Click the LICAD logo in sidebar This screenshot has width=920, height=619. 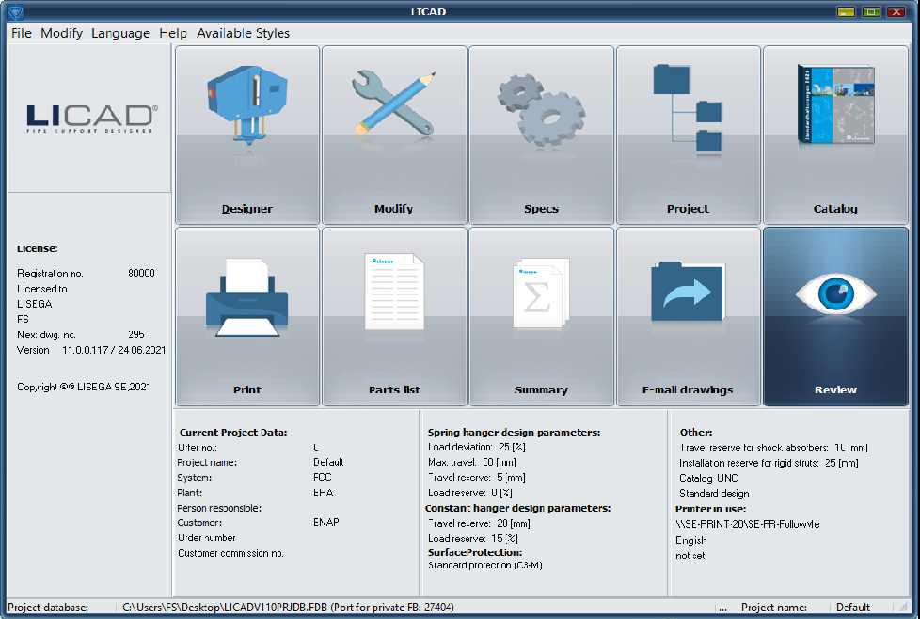pos(91,119)
